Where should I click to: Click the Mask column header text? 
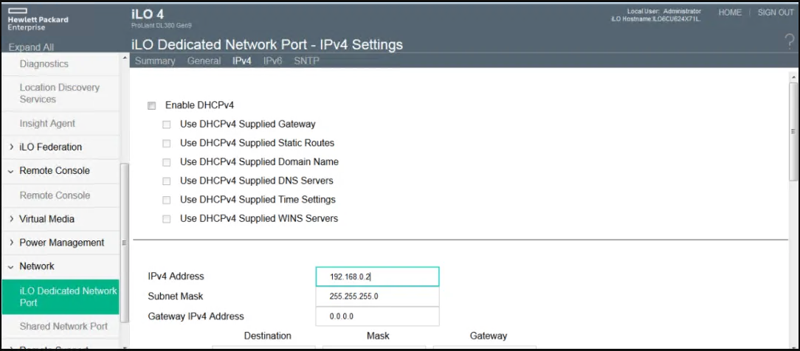pos(378,336)
